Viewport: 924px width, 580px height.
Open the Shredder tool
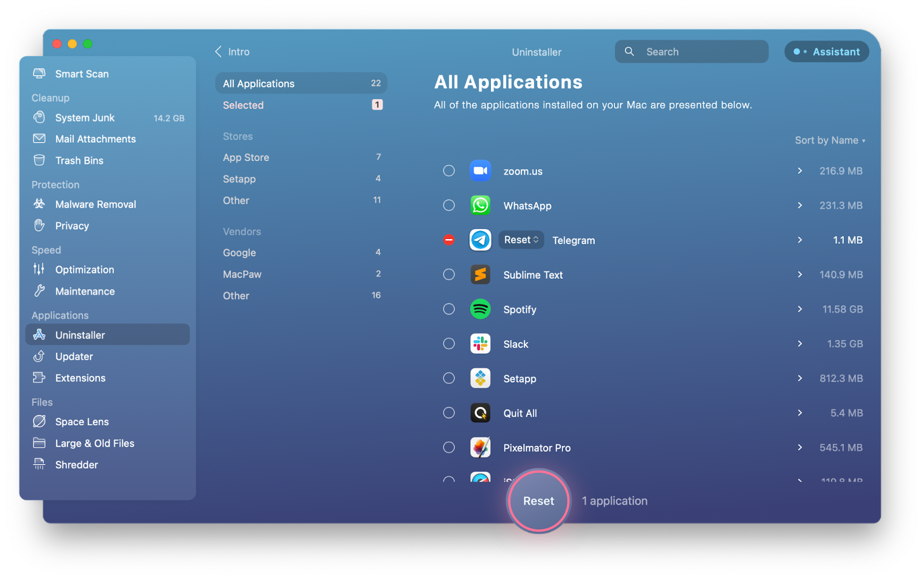(76, 465)
